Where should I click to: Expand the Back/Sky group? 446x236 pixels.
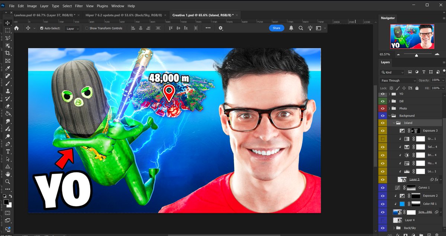point(394,227)
